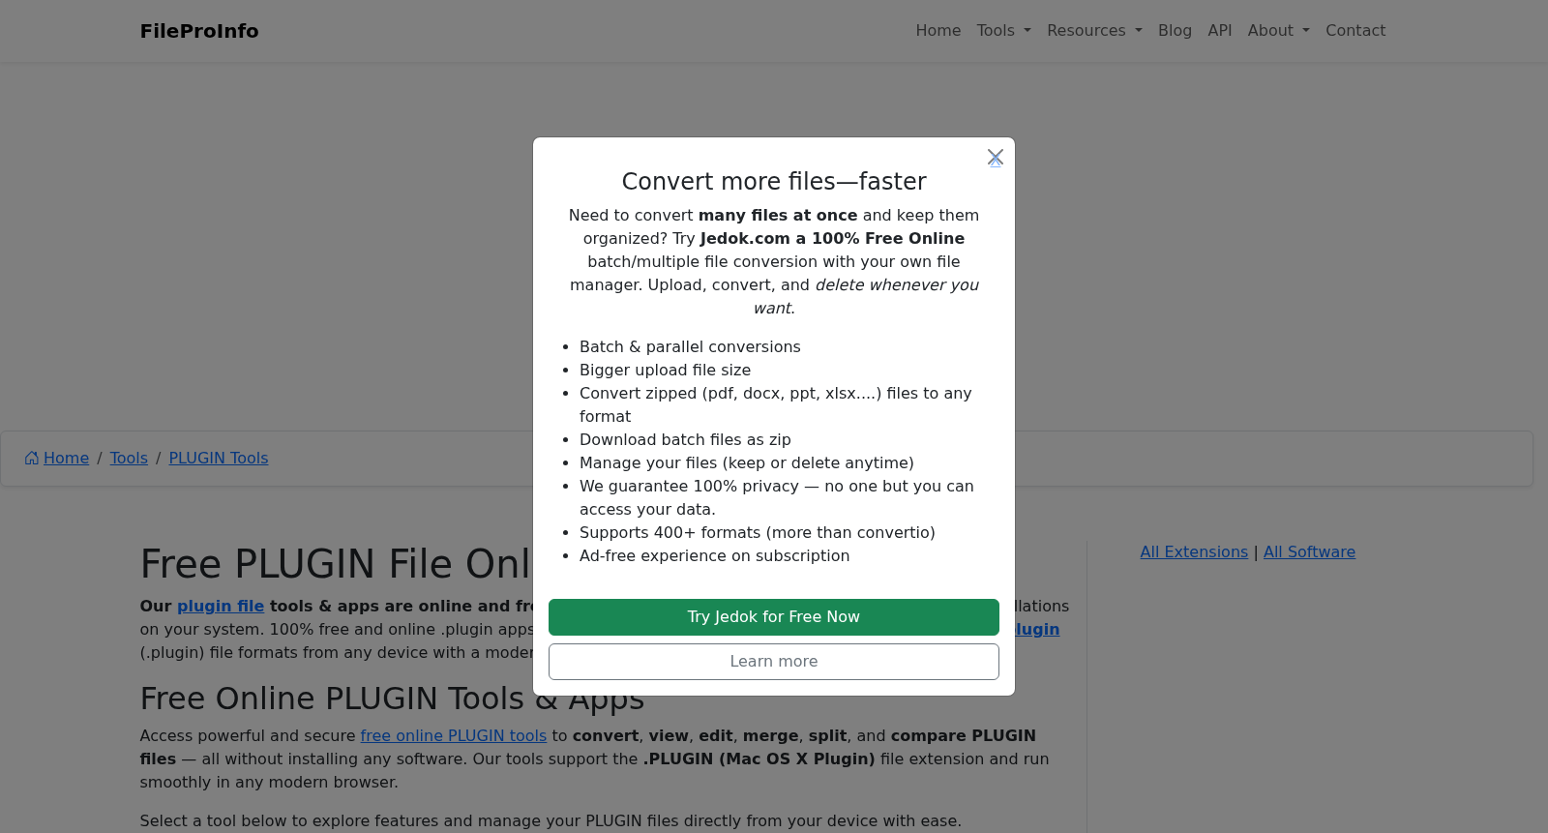Click the home icon in breadcrumb
Image resolution: width=1548 pixels, height=833 pixels.
click(32, 459)
